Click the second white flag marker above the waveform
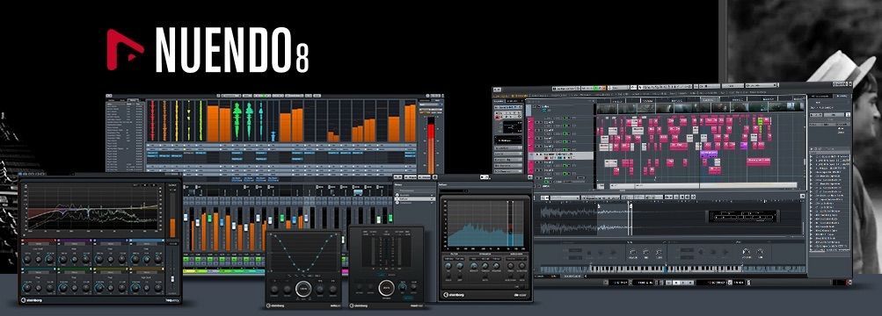This screenshot has height=316, width=882. [x=631, y=205]
